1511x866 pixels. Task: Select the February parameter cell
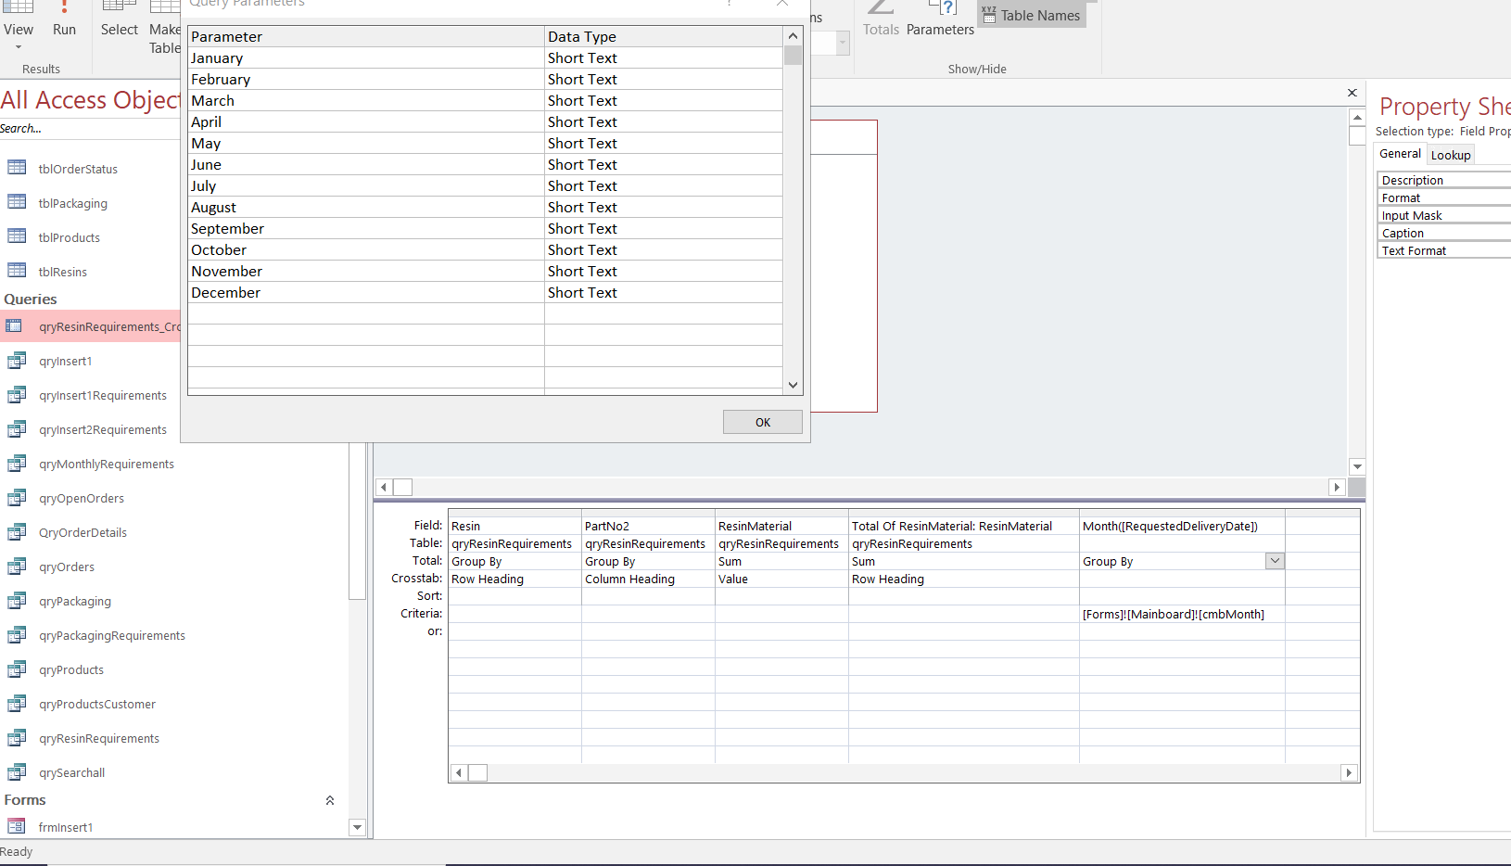point(366,79)
